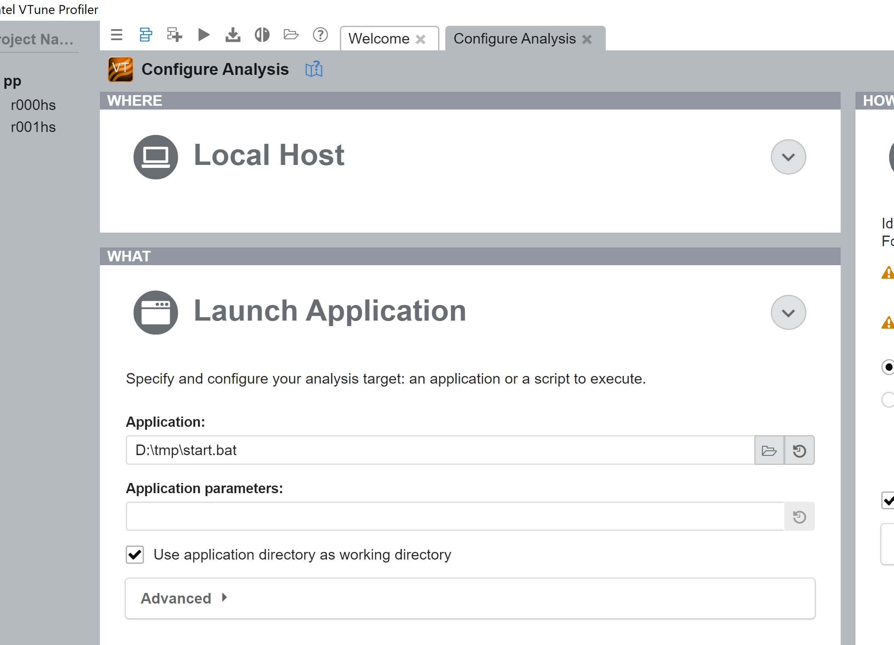This screenshot has width=894, height=645.
Task: Open the Configure Analysis help tour icon
Action: [x=314, y=69]
